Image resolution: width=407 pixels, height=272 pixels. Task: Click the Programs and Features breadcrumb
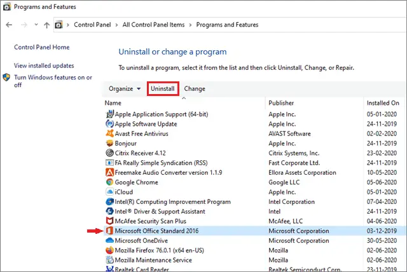click(x=228, y=25)
